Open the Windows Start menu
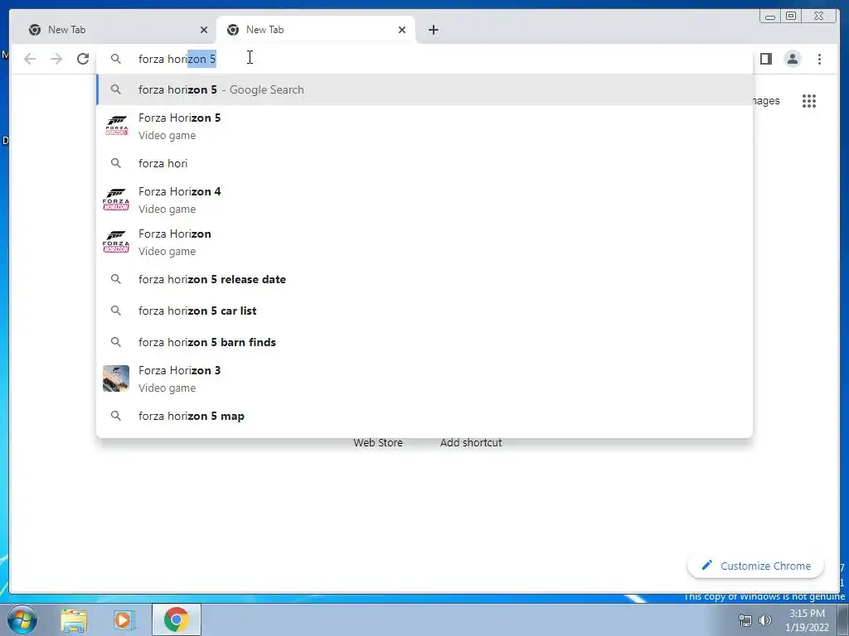Image resolution: width=849 pixels, height=636 pixels. tap(22, 619)
